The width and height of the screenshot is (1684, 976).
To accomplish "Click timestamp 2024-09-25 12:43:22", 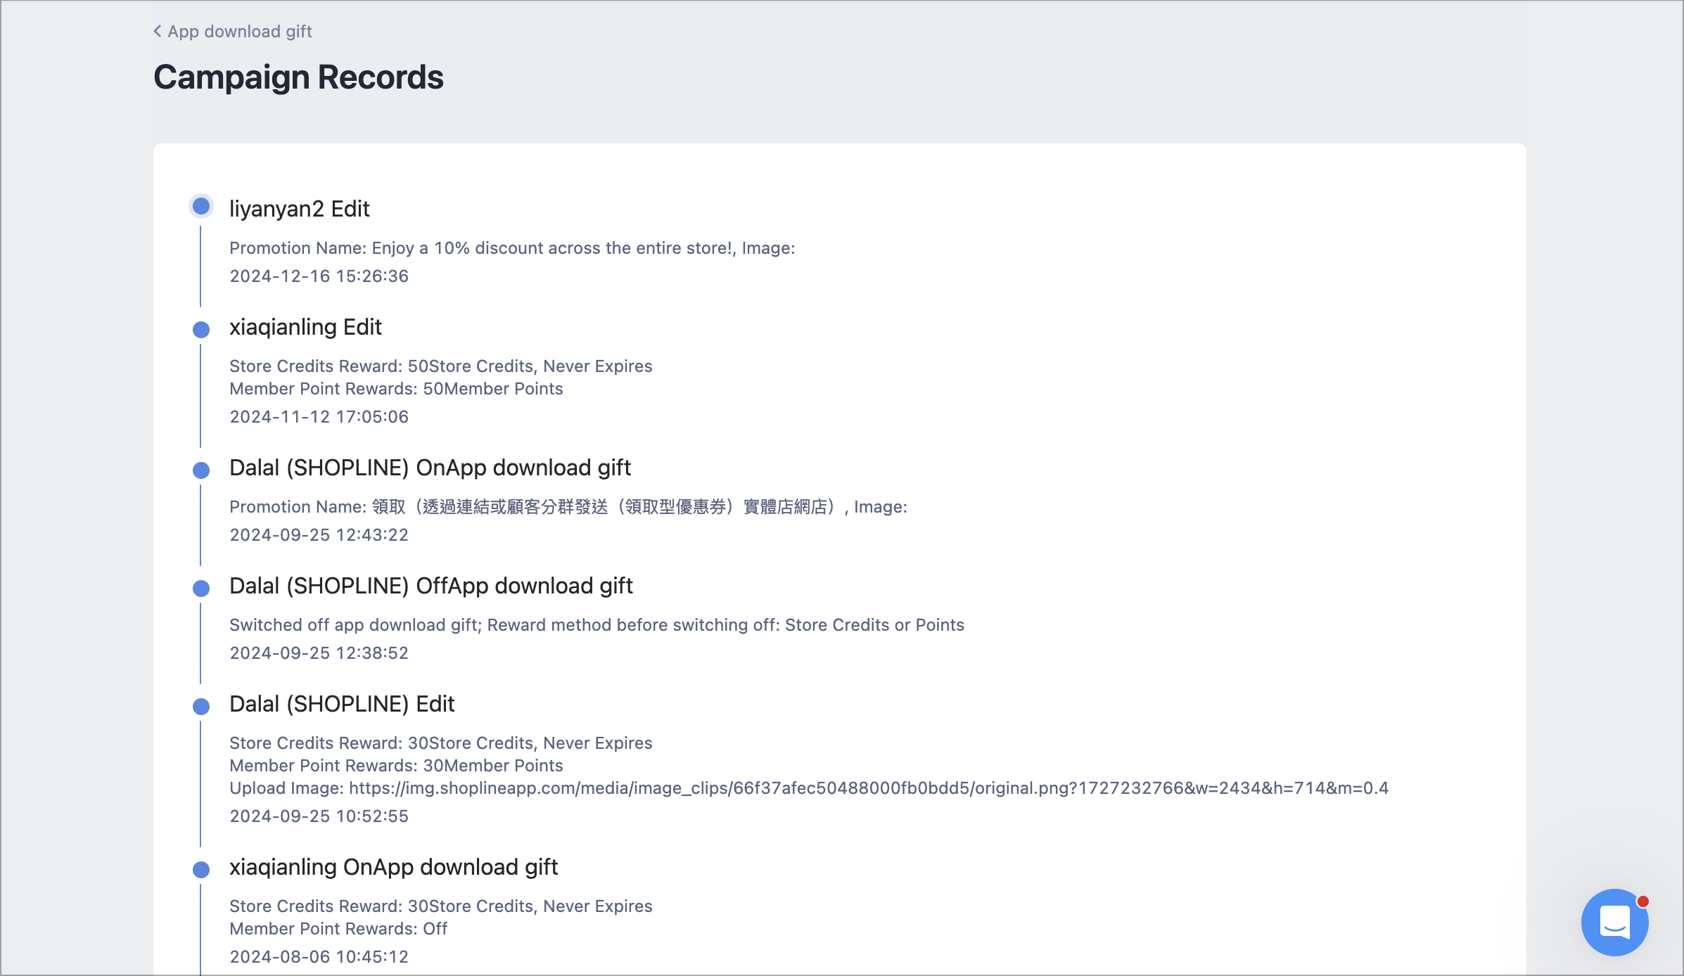I will pyautogui.click(x=319, y=535).
